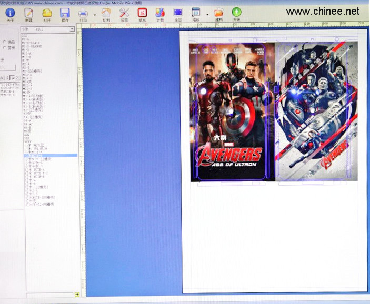
Task: Open 设置 (Settings) tools icon
Action: click(124, 13)
